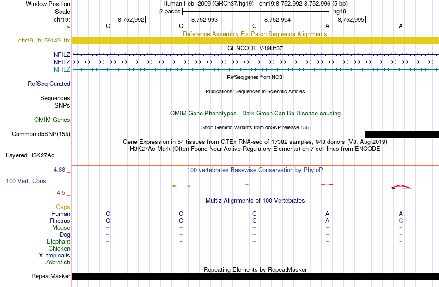
Task: Open Repeating Elements by RepeatMasker title
Action: 255,269
